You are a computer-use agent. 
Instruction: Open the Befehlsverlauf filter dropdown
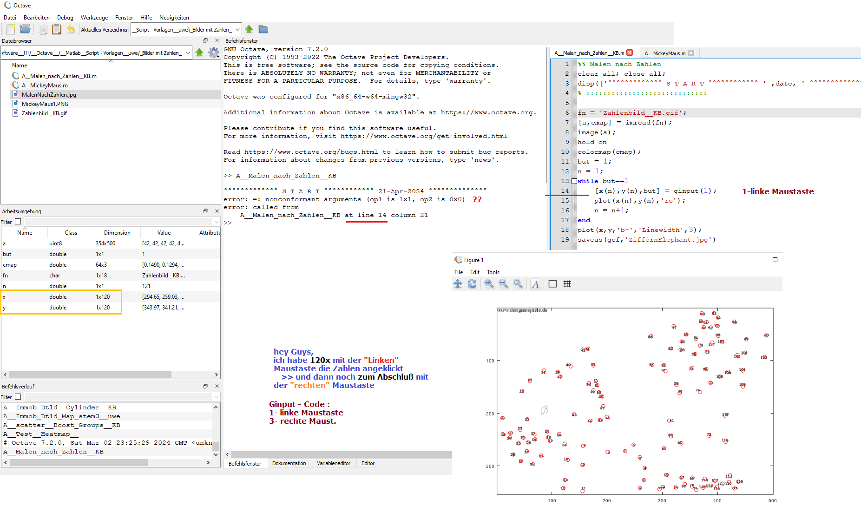tap(216, 397)
